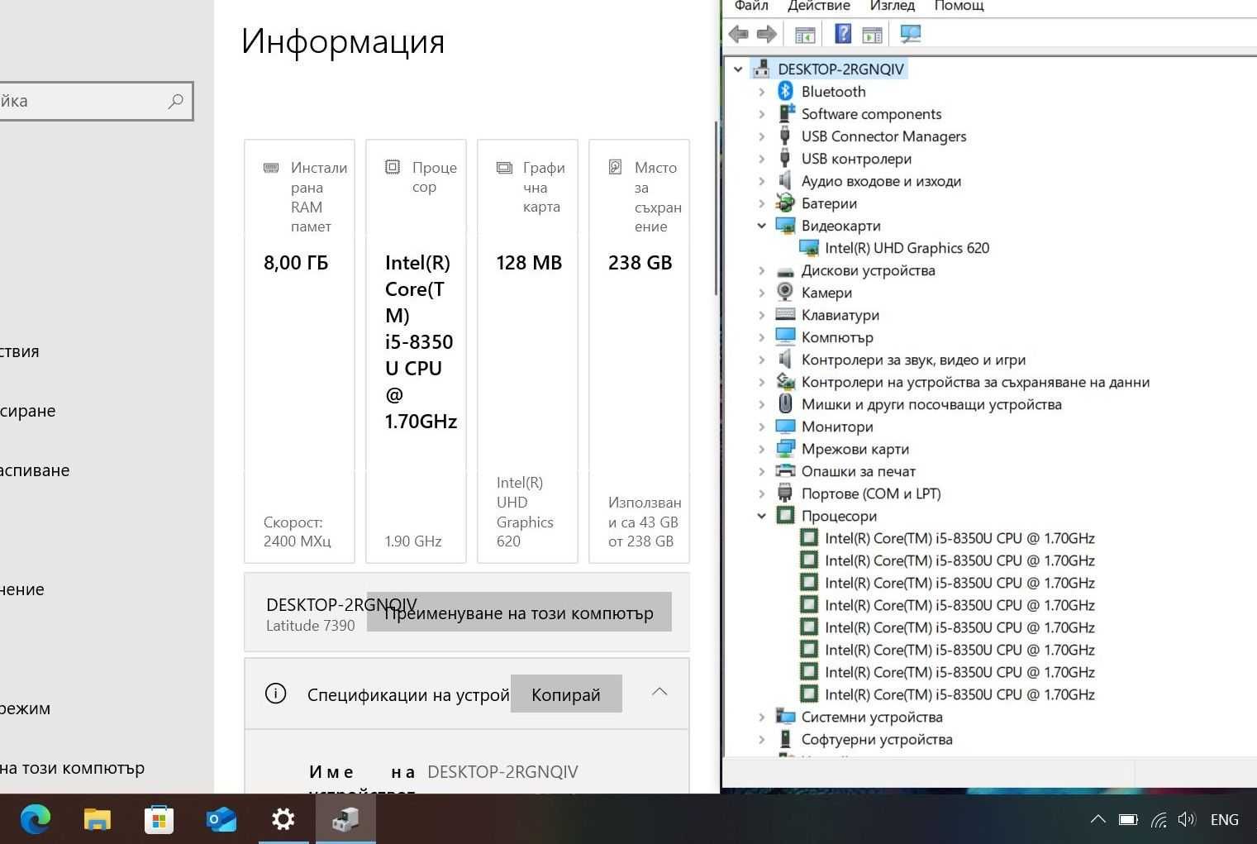Screen dimensions: 1257x844
Task: Open File Explorer from the taskbar
Action: coord(98,819)
